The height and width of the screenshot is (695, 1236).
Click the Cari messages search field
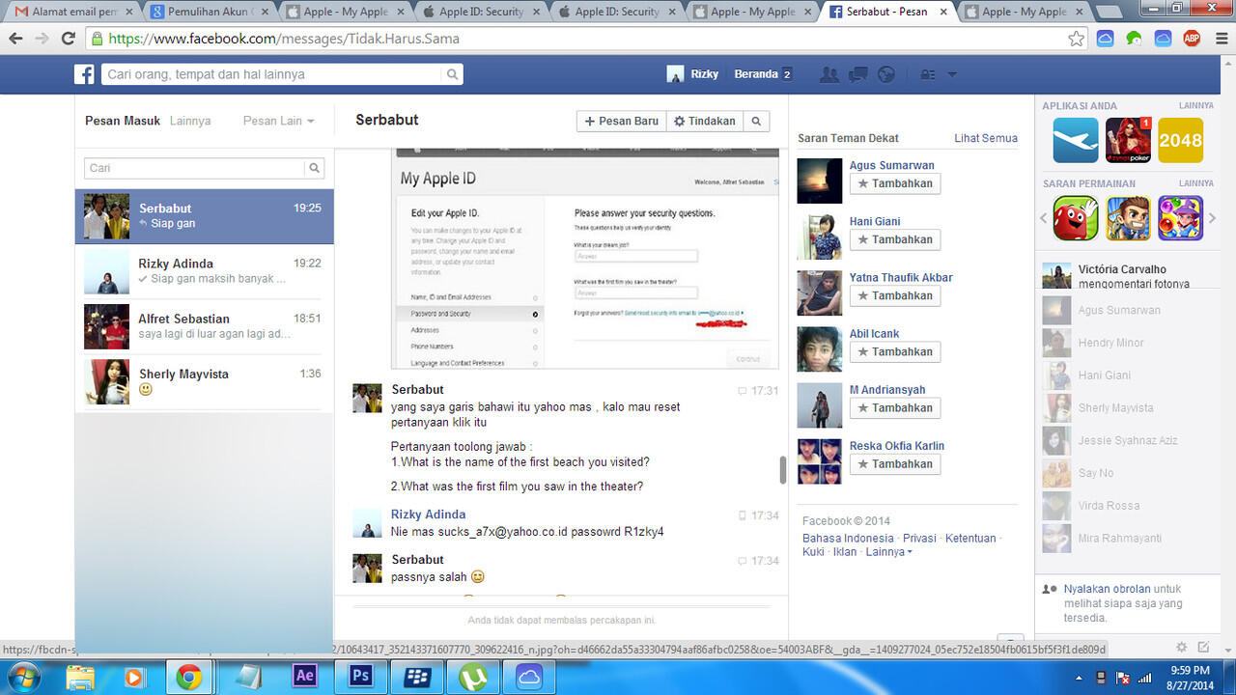[195, 168]
